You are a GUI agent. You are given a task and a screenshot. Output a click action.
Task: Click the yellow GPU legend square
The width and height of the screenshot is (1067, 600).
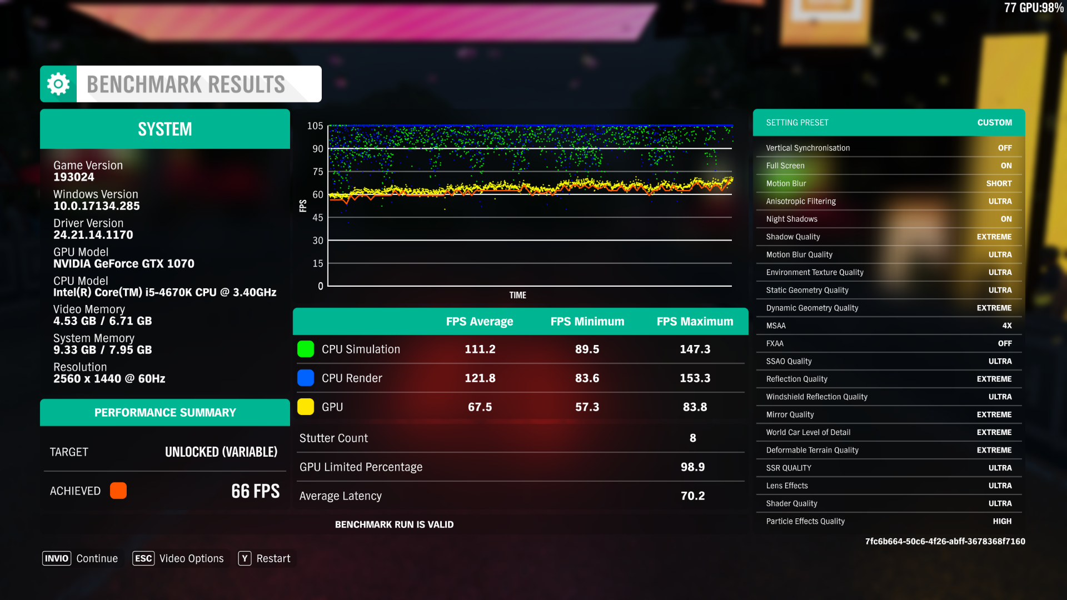pyautogui.click(x=306, y=407)
